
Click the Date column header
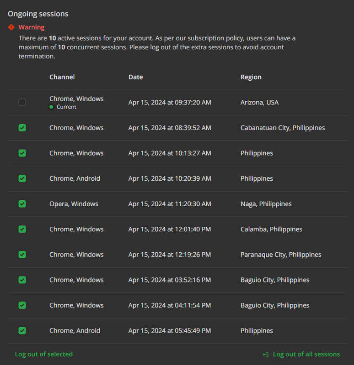[x=135, y=77]
